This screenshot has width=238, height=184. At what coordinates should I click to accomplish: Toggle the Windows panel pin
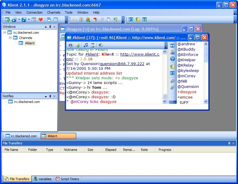50,27
